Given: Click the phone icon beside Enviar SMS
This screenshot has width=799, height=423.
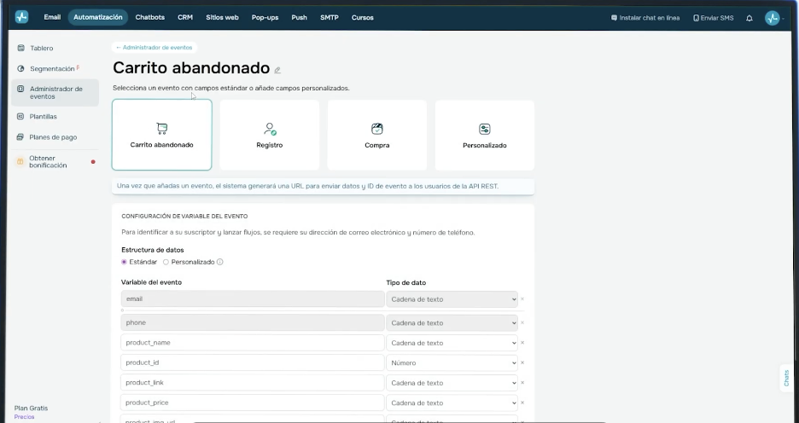Looking at the screenshot, I should pyautogui.click(x=696, y=18).
